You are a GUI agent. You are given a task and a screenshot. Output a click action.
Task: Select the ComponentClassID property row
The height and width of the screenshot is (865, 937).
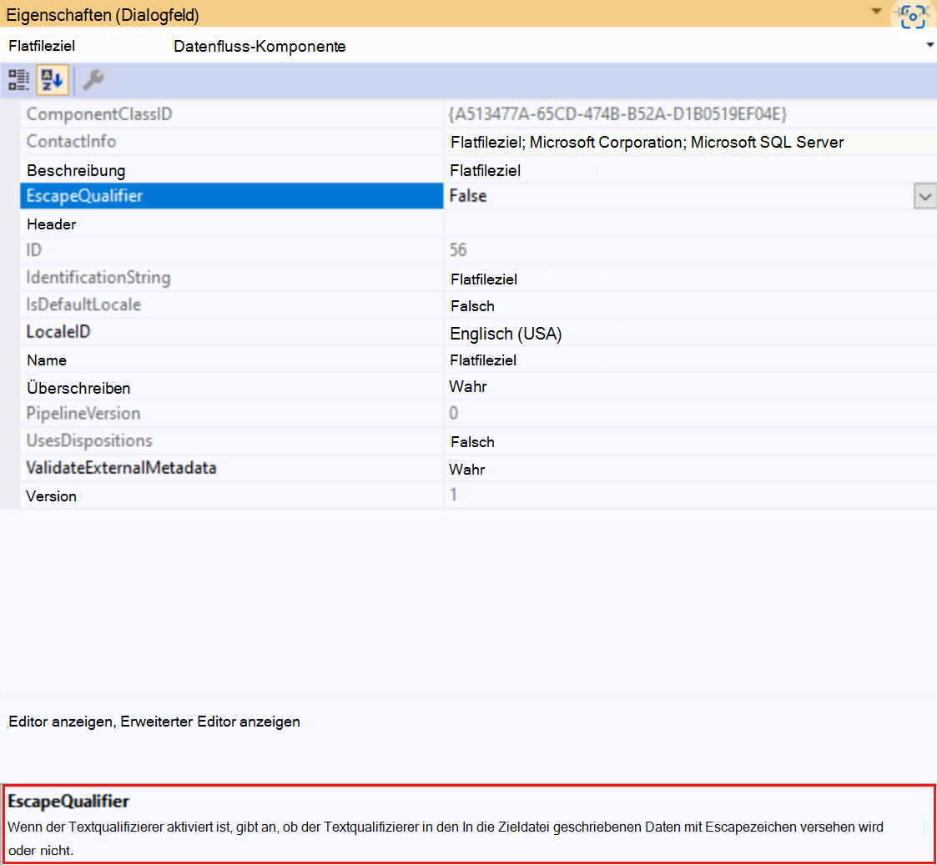478,114
